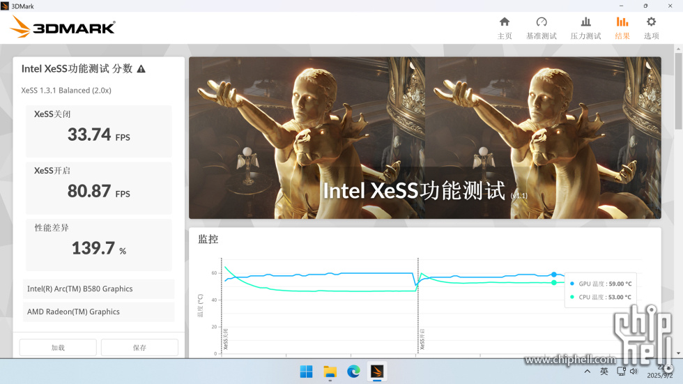Click the 监控 monitoring heading

point(208,239)
